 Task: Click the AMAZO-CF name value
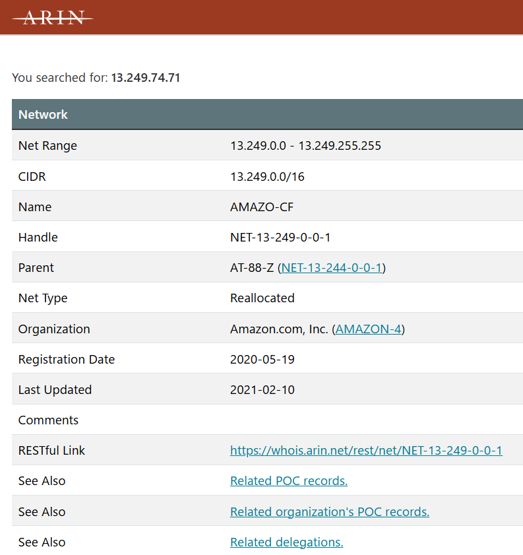click(262, 207)
